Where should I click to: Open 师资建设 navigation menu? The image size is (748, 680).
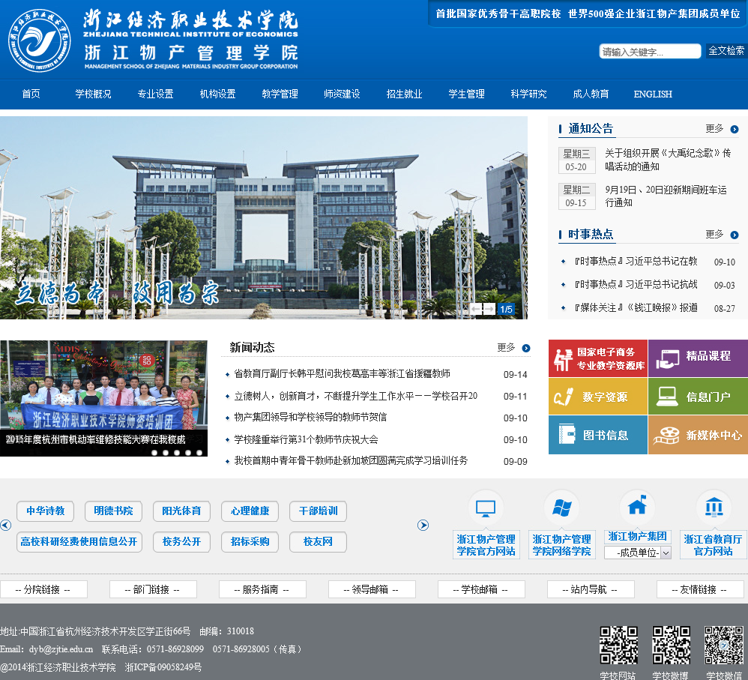click(x=342, y=94)
